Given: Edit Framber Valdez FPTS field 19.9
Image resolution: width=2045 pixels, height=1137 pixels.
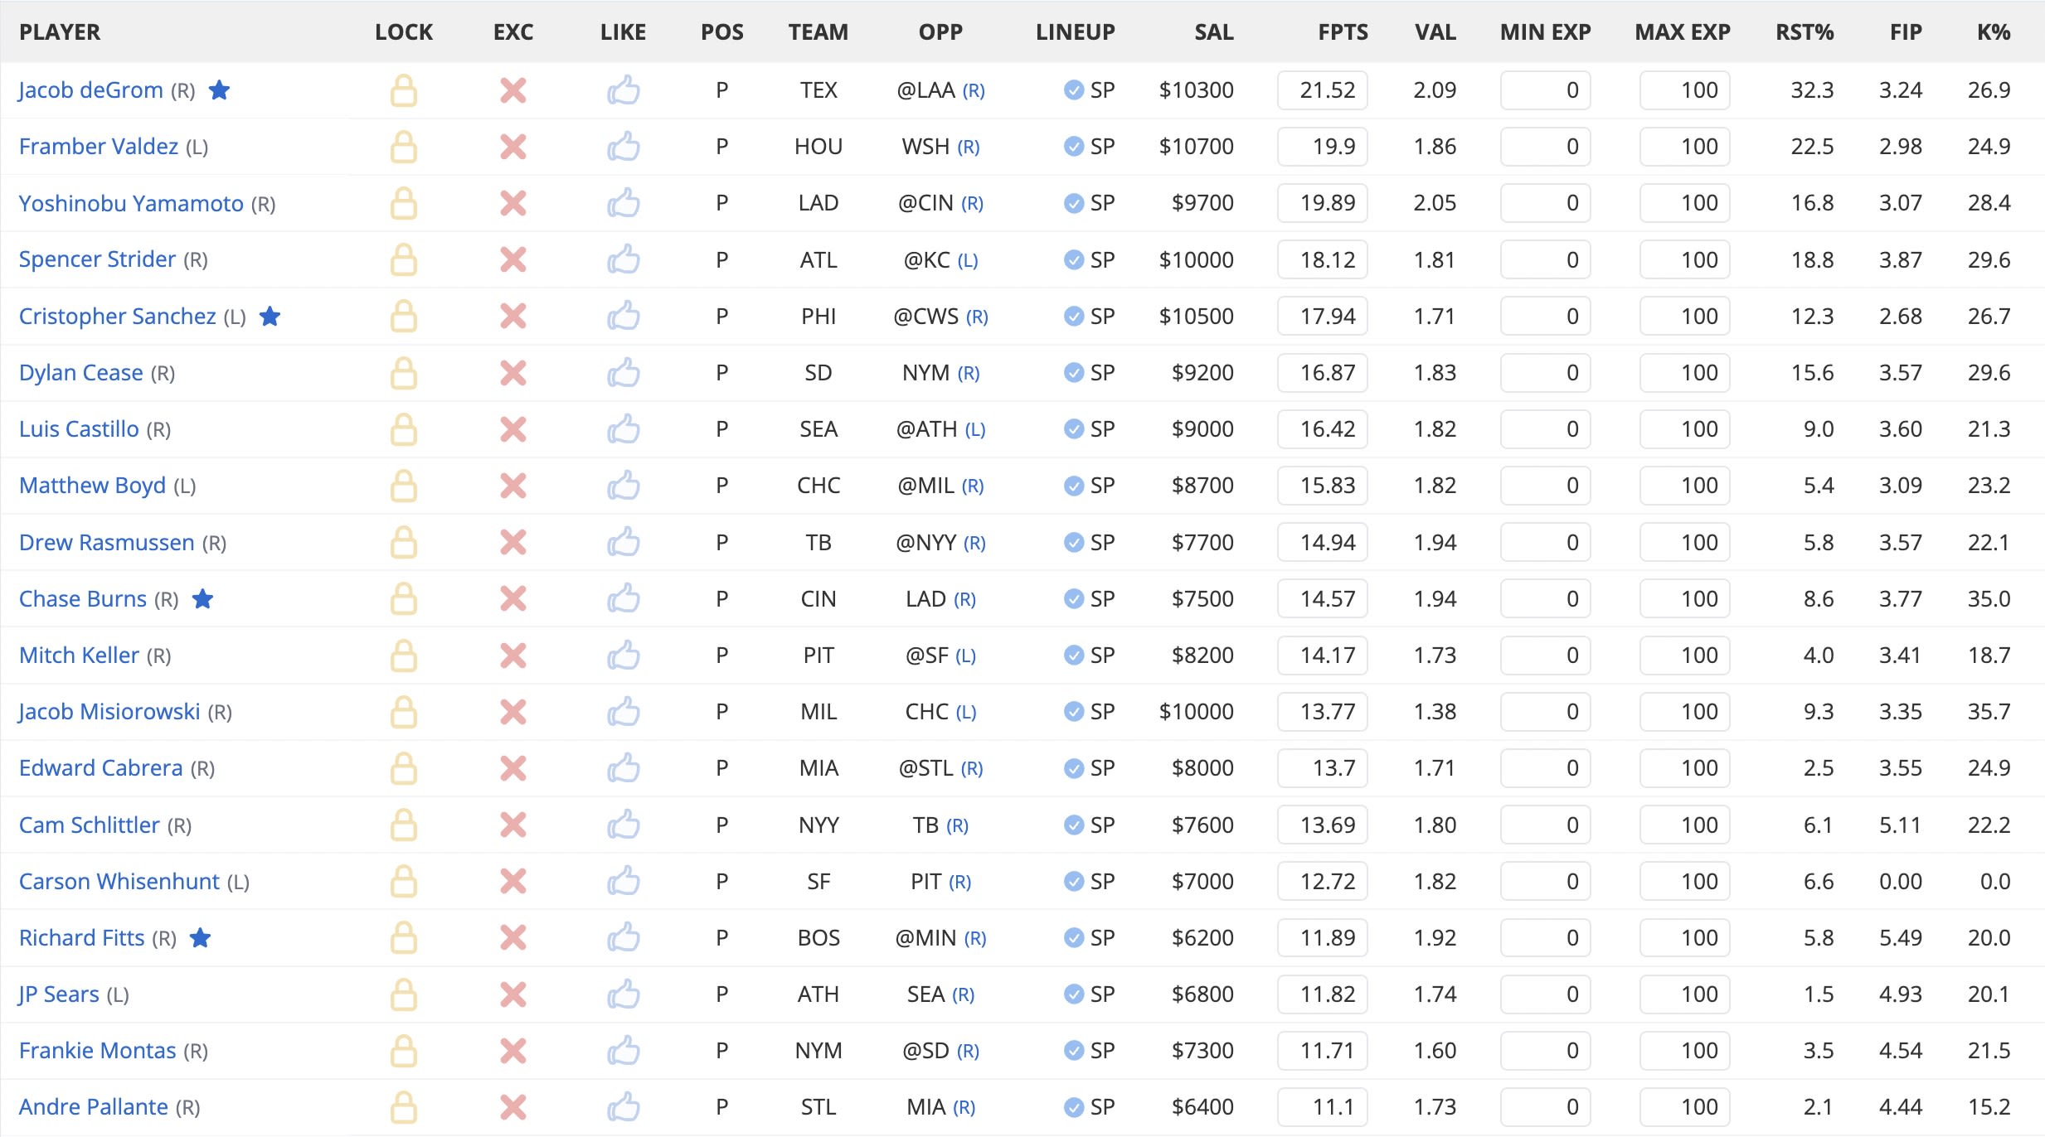Looking at the screenshot, I should (1323, 147).
